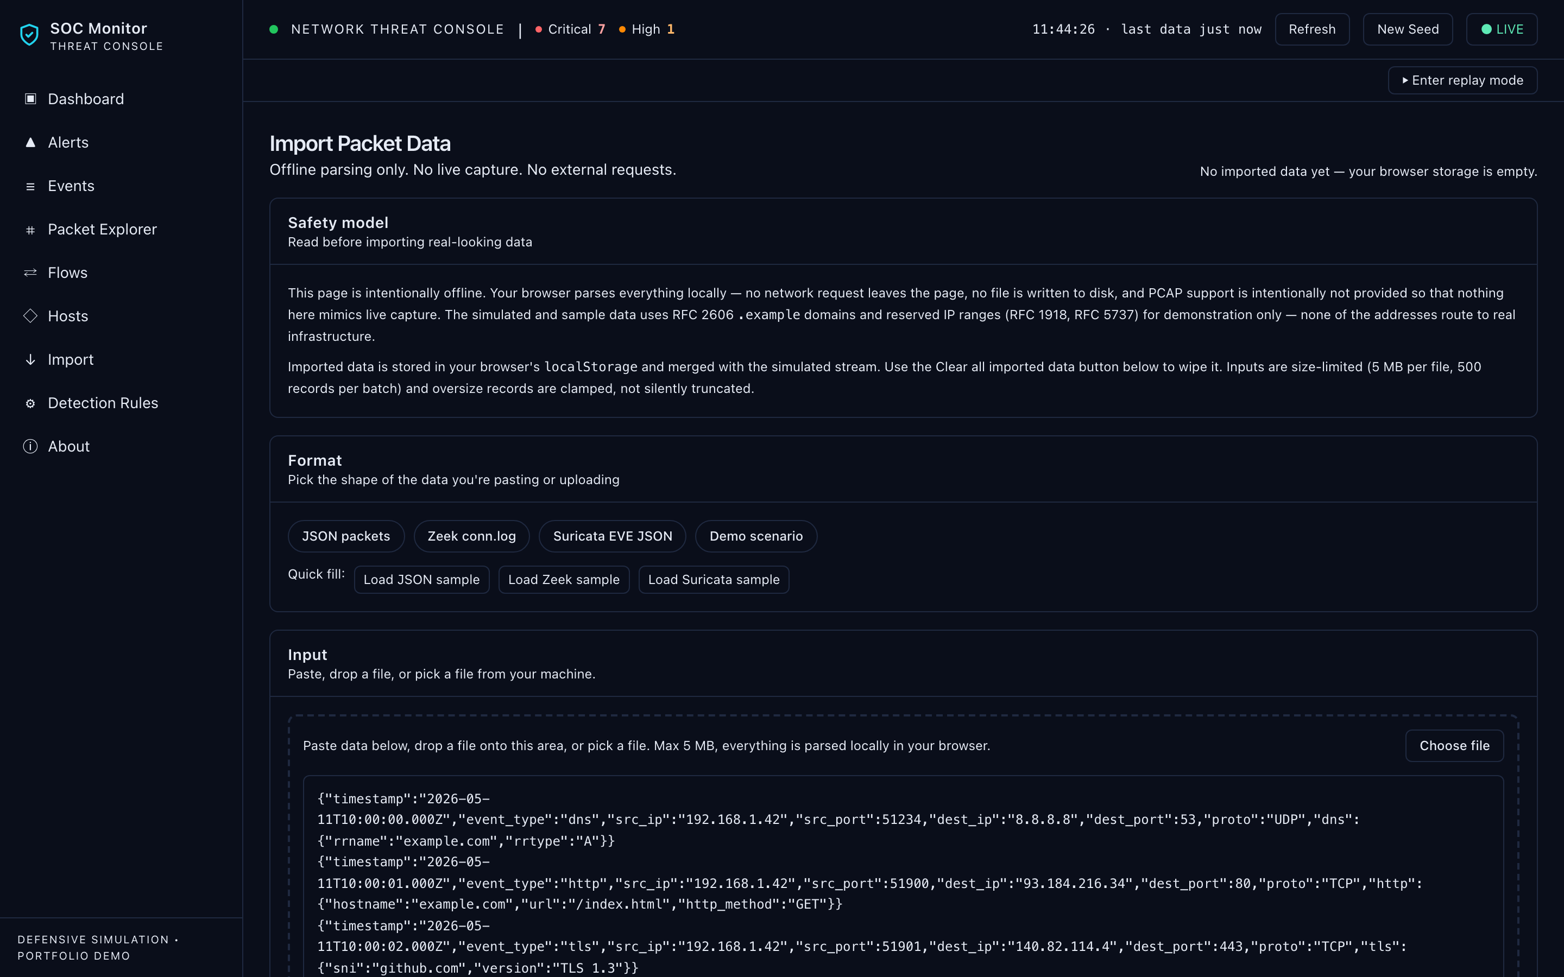Click Load Suricata sample
This screenshot has width=1564, height=977.
click(x=714, y=580)
